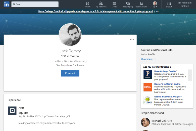
Task: Click the LinkedIn logo icon
Action: tap(7, 4)
